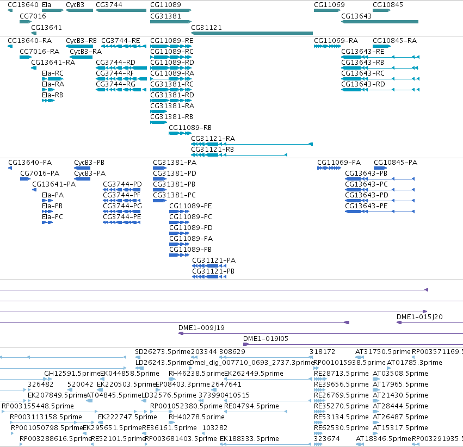Select transcript CG13643-RD
This screenshot has height=447, width=463.
click(x=380, y=90)
